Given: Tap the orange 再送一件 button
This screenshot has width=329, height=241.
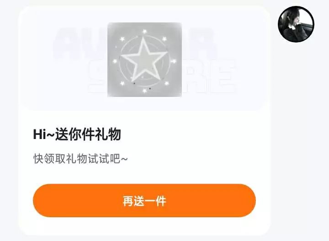Looking at the screenshot, I should (144, 200).
